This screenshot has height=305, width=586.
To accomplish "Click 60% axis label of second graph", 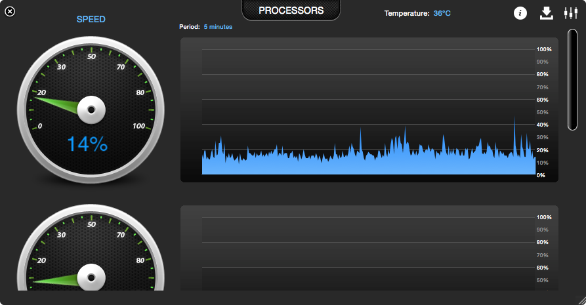I will 543,268.
